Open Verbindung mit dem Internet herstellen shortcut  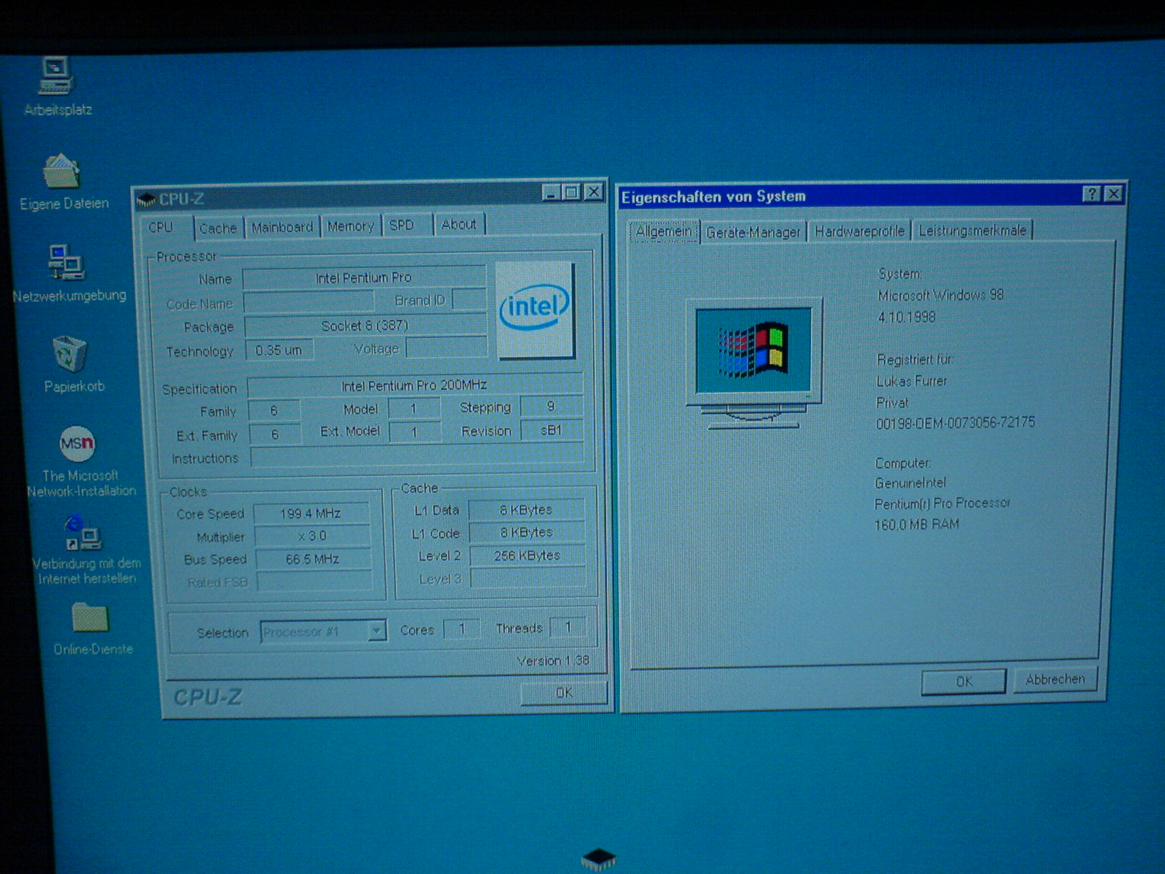83,533
